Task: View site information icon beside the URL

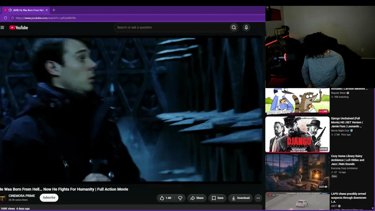Action: (x=12, y=18)
